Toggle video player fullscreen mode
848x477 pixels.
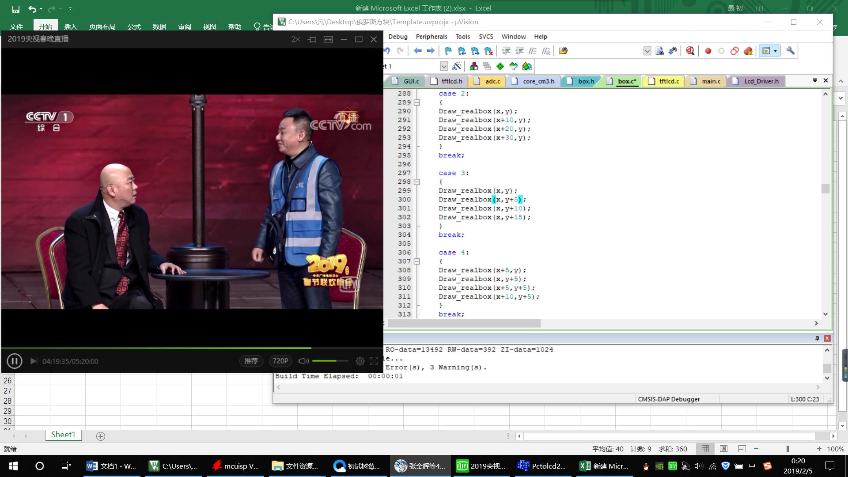[x=374, y=361]
